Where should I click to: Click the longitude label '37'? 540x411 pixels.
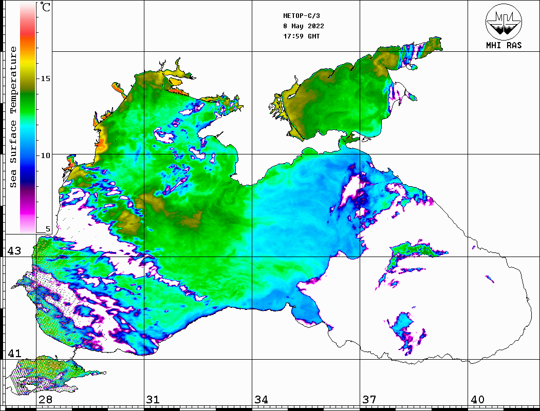[369, 400]
